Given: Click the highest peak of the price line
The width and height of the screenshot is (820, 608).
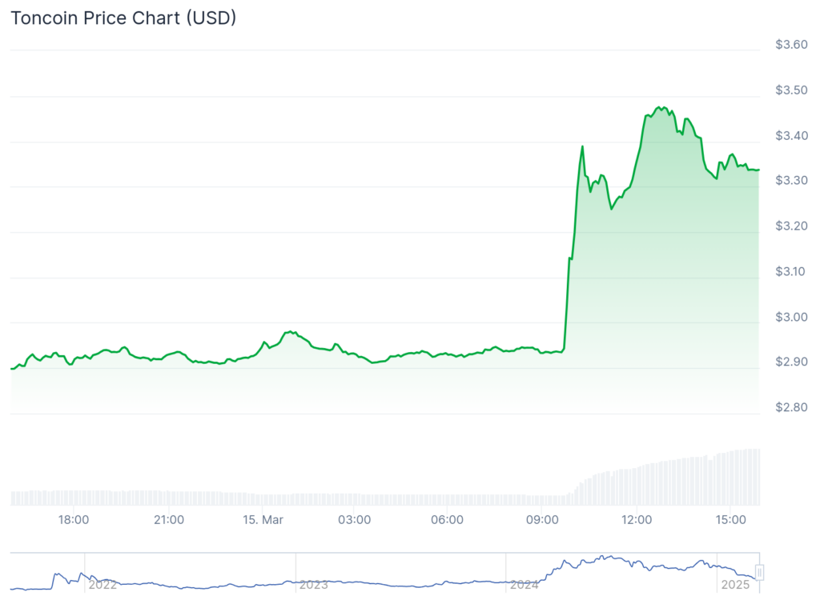Looking at the screenshot, I should 660,106.
